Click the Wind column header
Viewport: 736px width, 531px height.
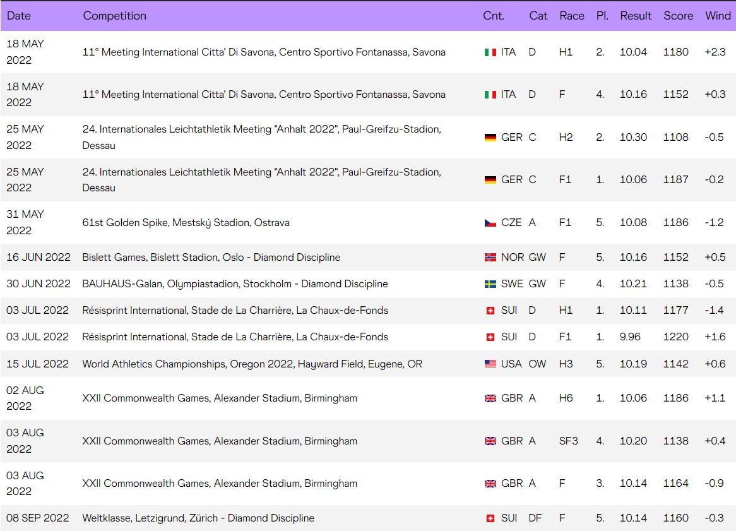[x=718, y=16]
